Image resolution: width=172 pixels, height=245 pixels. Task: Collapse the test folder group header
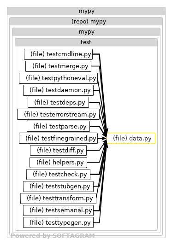coord(86,42)
